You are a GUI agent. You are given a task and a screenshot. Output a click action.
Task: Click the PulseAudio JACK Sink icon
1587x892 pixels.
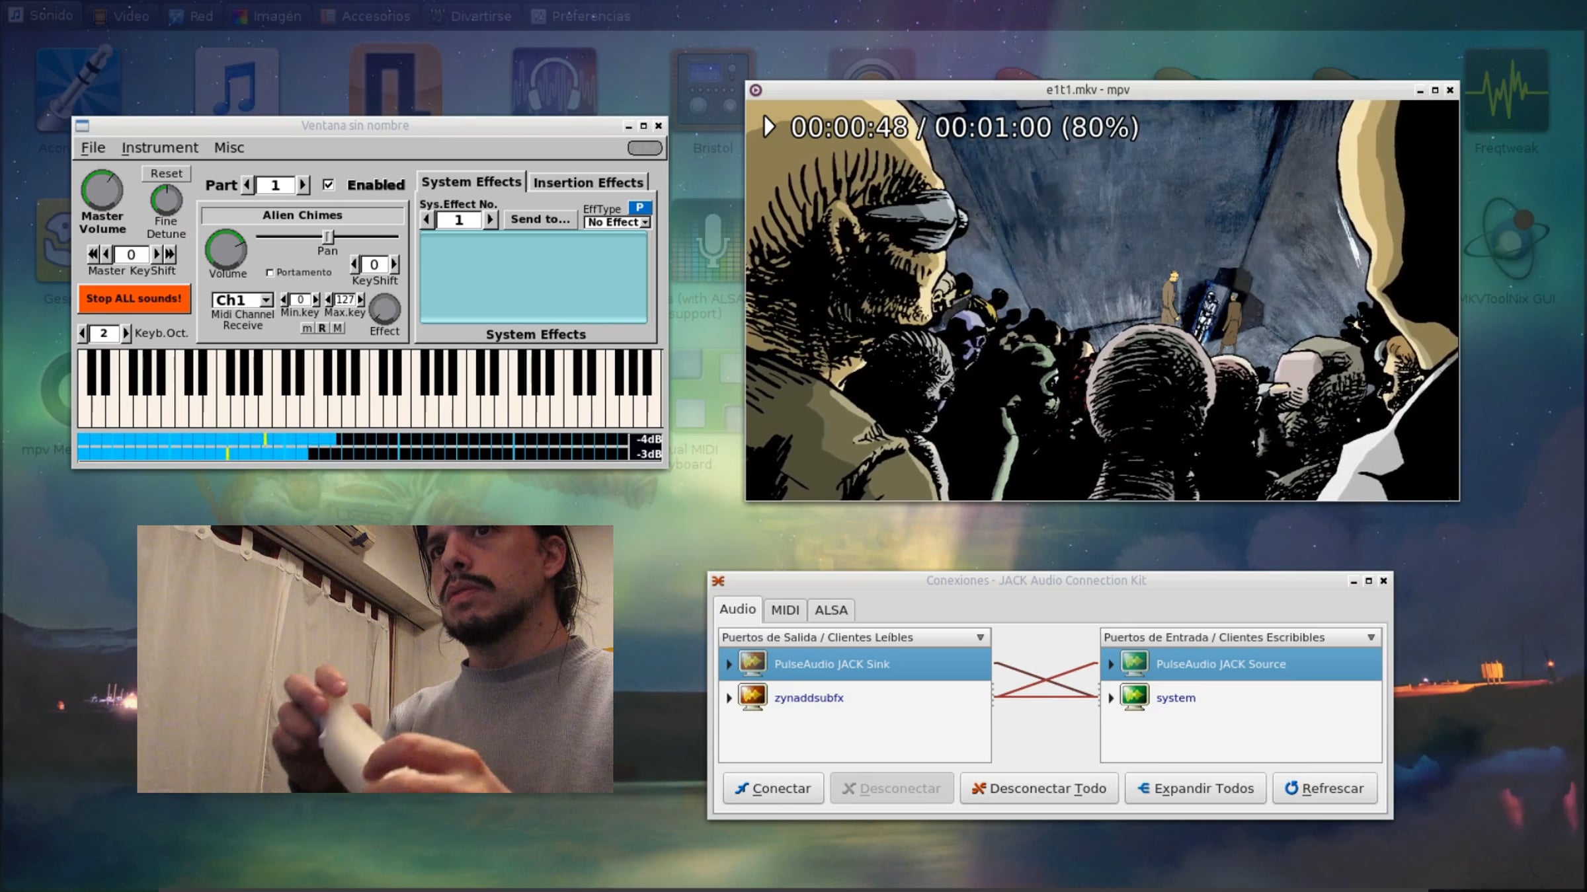(753, 663)
